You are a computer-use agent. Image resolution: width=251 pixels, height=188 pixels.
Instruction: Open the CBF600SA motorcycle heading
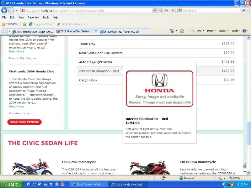coord(198,162)
